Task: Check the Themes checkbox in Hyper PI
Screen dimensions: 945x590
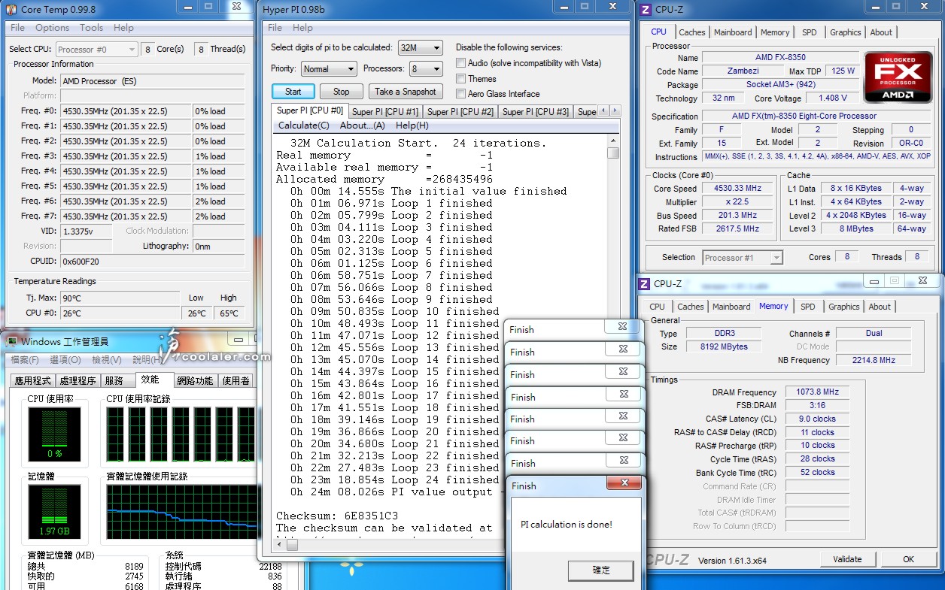Action: click(460, 78)
